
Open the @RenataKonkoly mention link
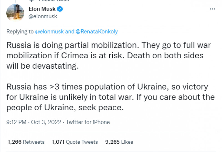coord(97,31)
